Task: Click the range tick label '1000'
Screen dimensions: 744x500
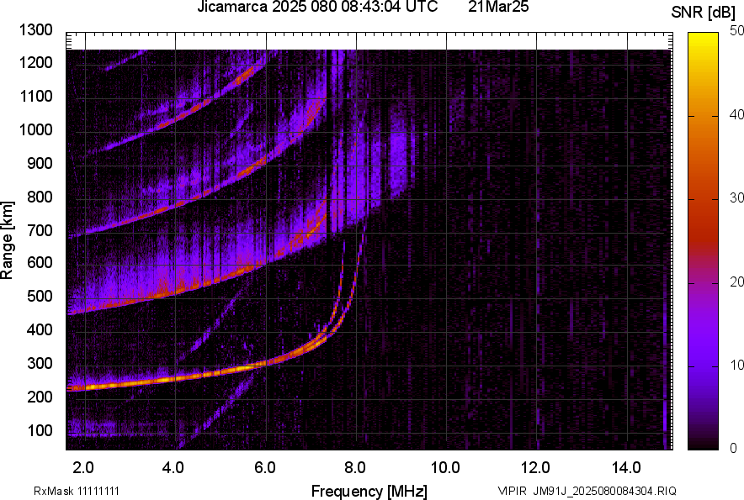Action: pos(35,129)
